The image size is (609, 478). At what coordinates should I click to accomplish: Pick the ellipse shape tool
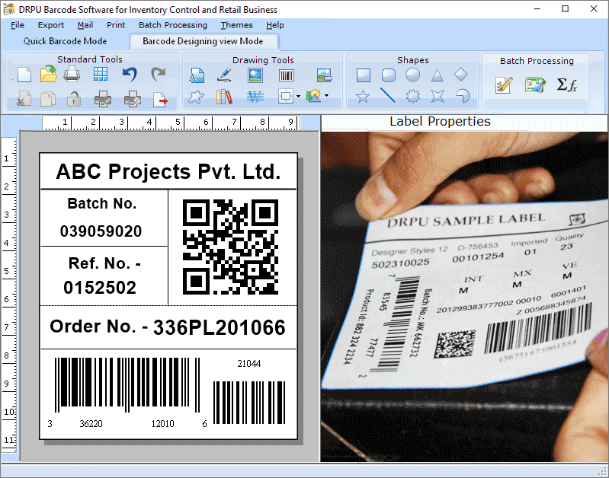tap(412, 75)
